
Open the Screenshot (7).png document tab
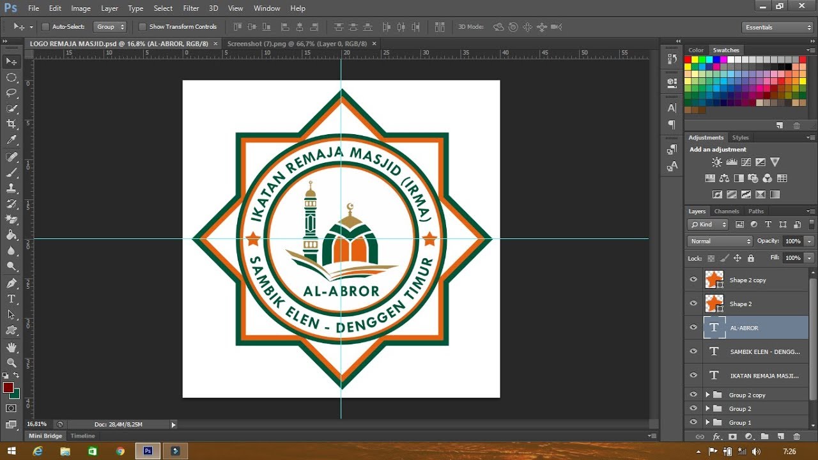click(x=297, y=43)
